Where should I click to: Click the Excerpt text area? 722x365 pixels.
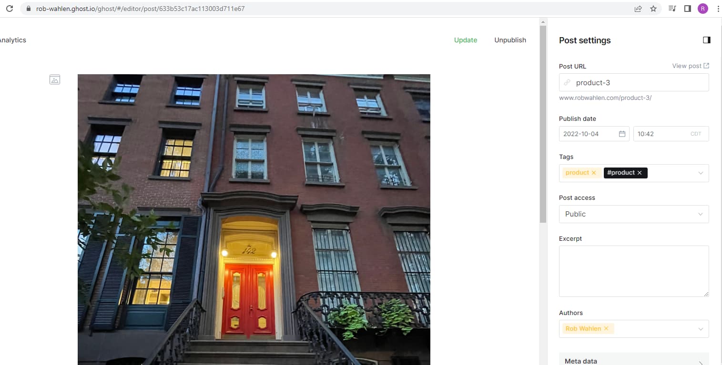(x=634, y=271)
